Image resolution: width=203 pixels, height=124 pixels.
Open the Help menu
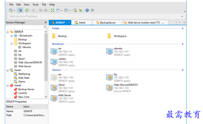click(52, 5)
